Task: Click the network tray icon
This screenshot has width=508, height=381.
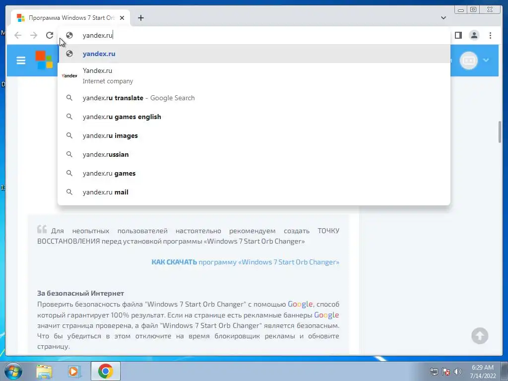Action: tap(434, 372)
